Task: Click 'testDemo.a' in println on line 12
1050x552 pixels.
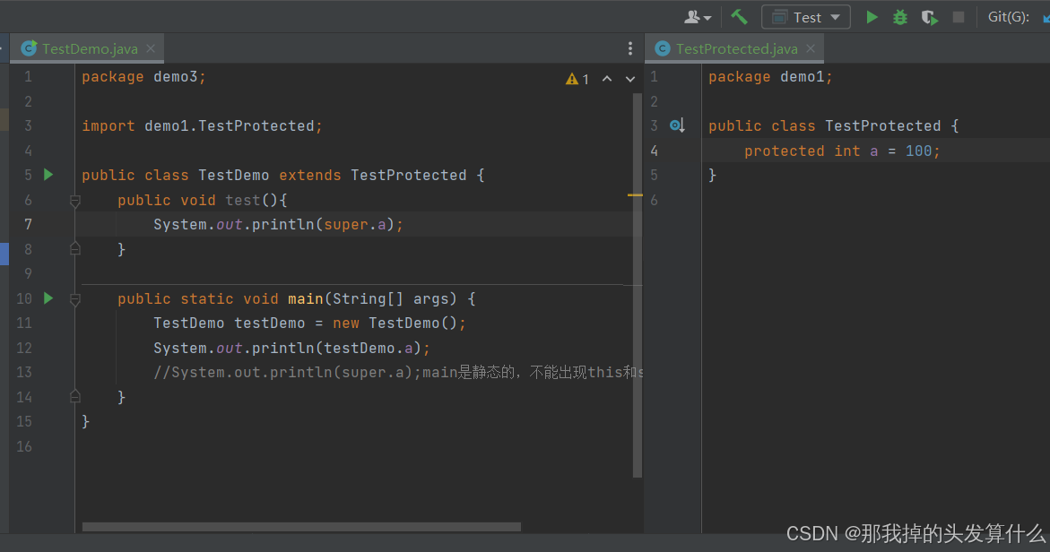Action: click(369, 348)
